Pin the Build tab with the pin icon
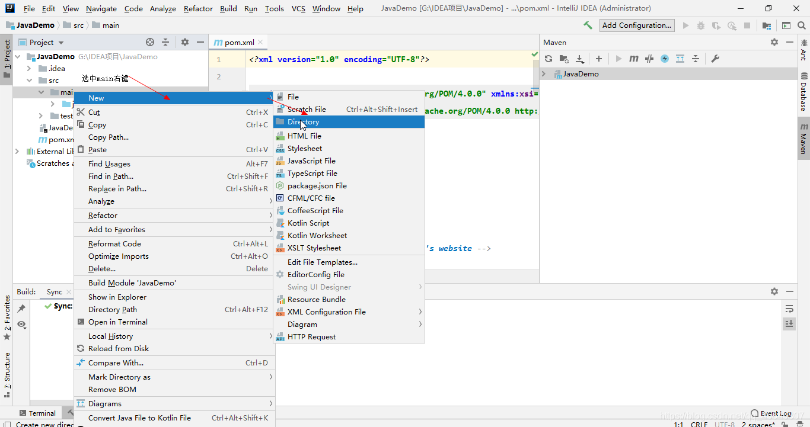The image size is (810, 427). [x=21, y=309]
